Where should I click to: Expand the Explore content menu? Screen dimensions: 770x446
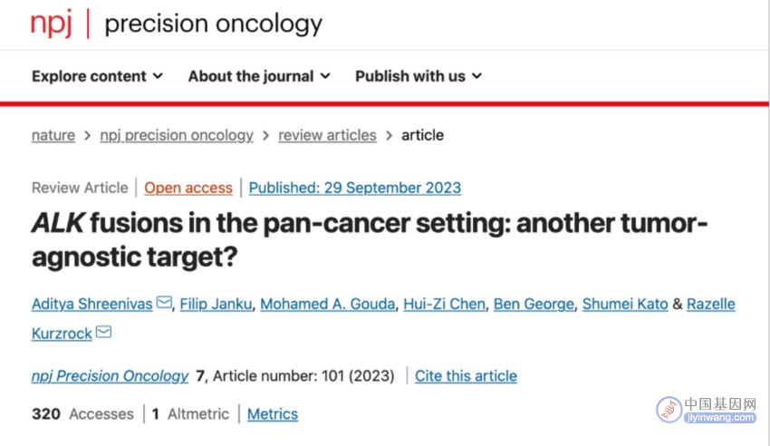[97, 76]
